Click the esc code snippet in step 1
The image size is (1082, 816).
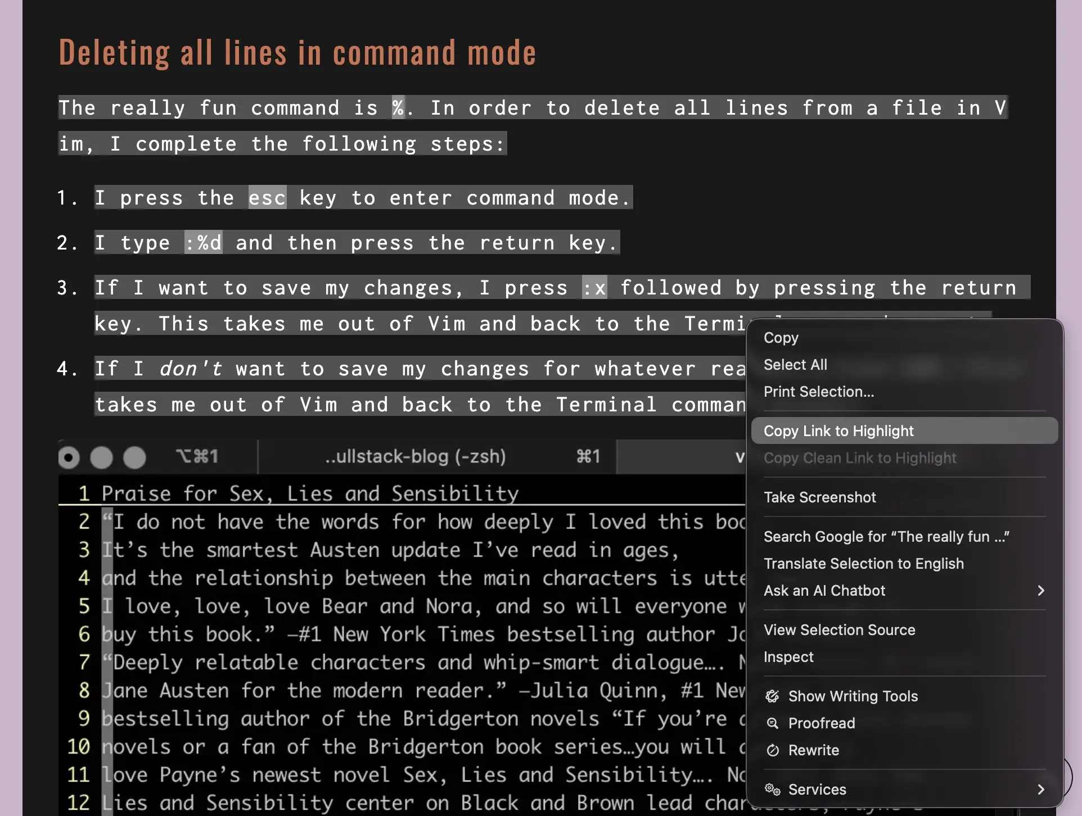pos(268,197)
